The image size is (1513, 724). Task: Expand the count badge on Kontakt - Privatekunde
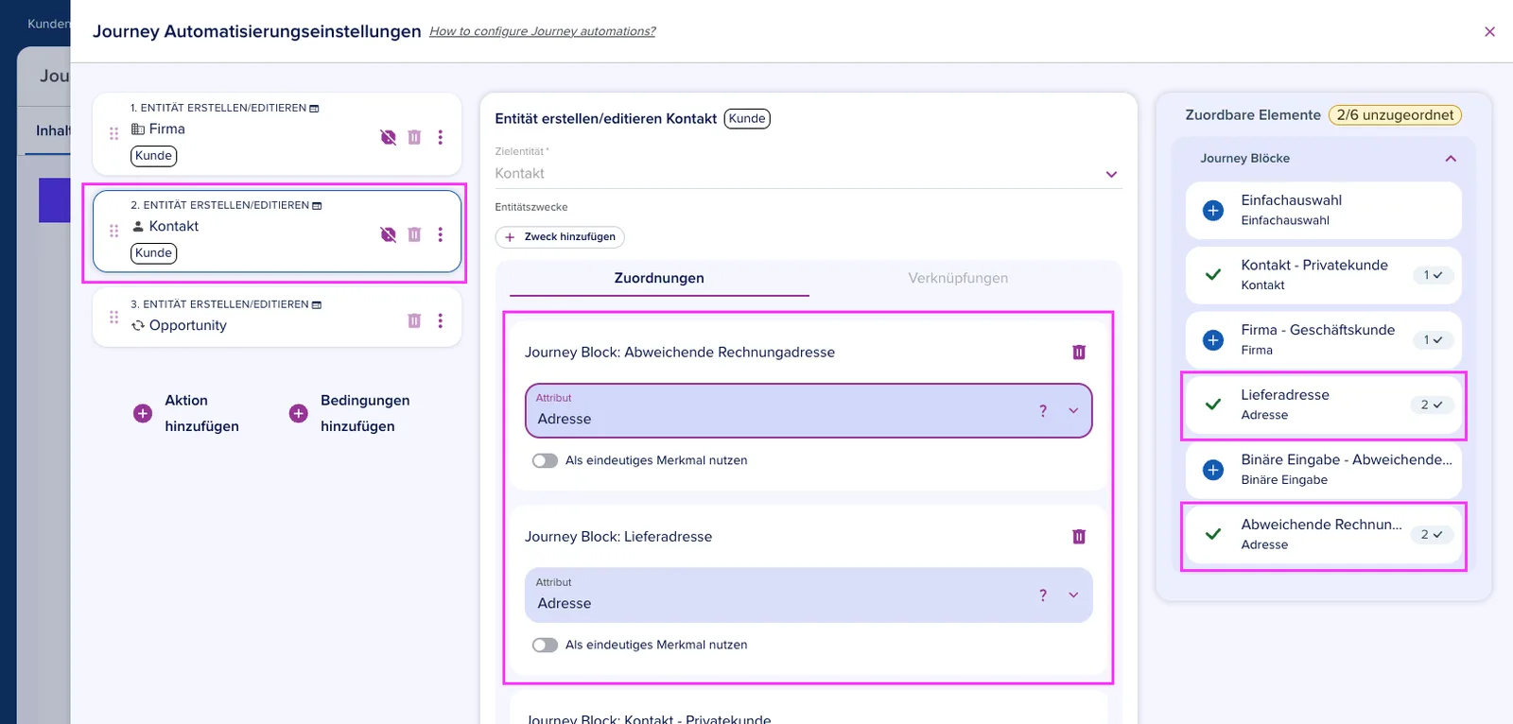1433,275
